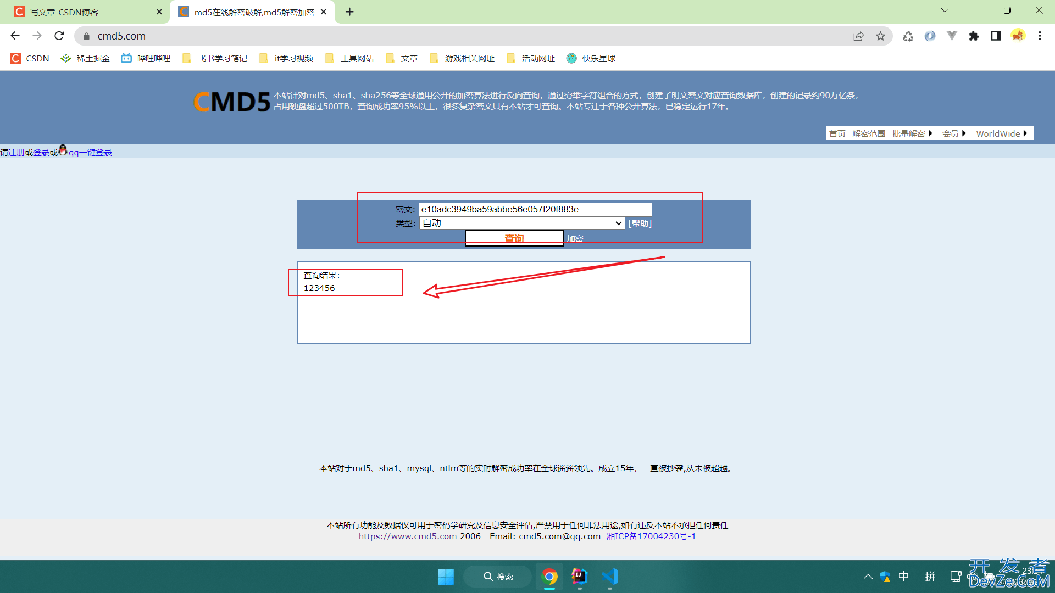Viewport: 1055px width, 593px height.
Task: Click the 注册 link
Action: [x=16, y=153]
